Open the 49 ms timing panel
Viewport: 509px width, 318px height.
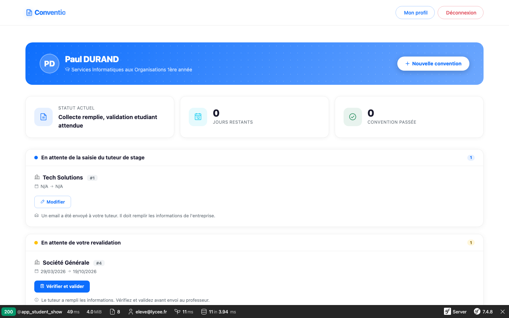tap(73, 312)
